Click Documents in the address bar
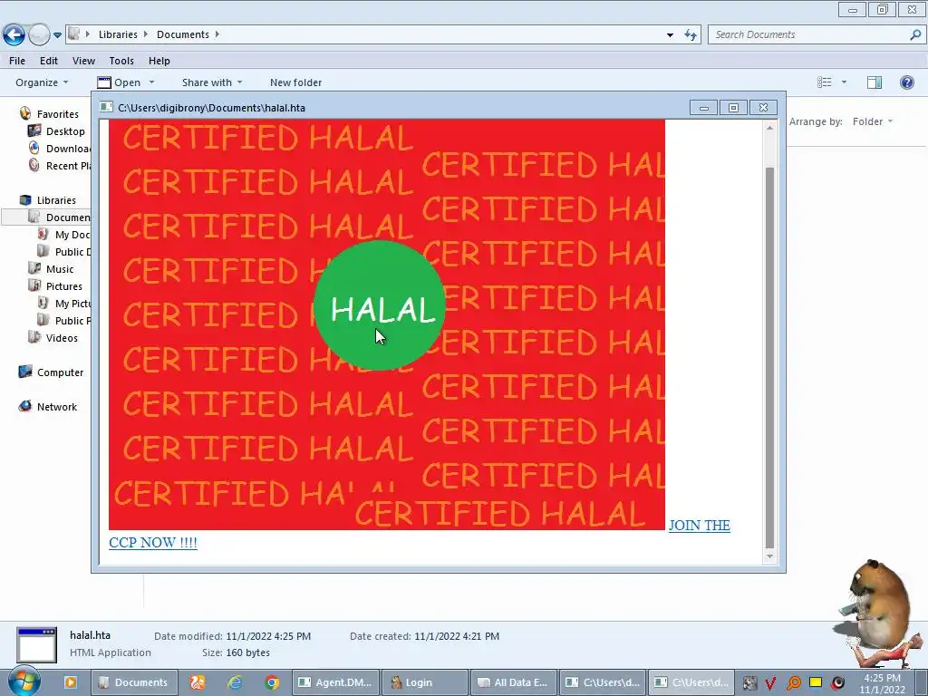 (x=183, y=34)
